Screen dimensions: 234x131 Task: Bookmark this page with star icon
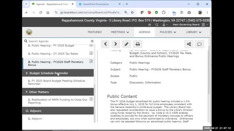(132, 12)
